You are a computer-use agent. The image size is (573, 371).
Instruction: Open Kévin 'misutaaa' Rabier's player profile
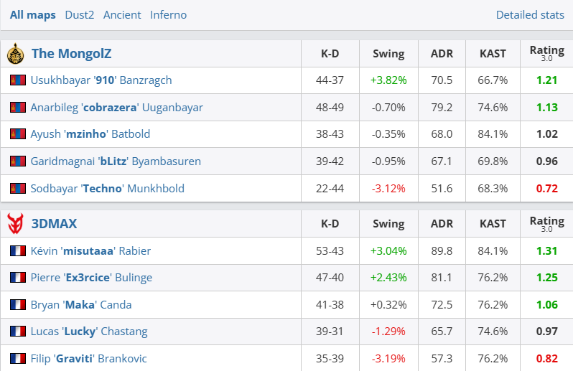[90, 251]
